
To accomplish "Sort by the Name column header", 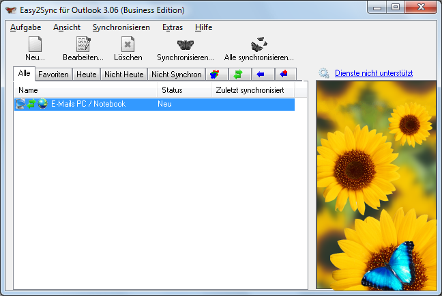I will pyautogui.click(x=86, y=90).
